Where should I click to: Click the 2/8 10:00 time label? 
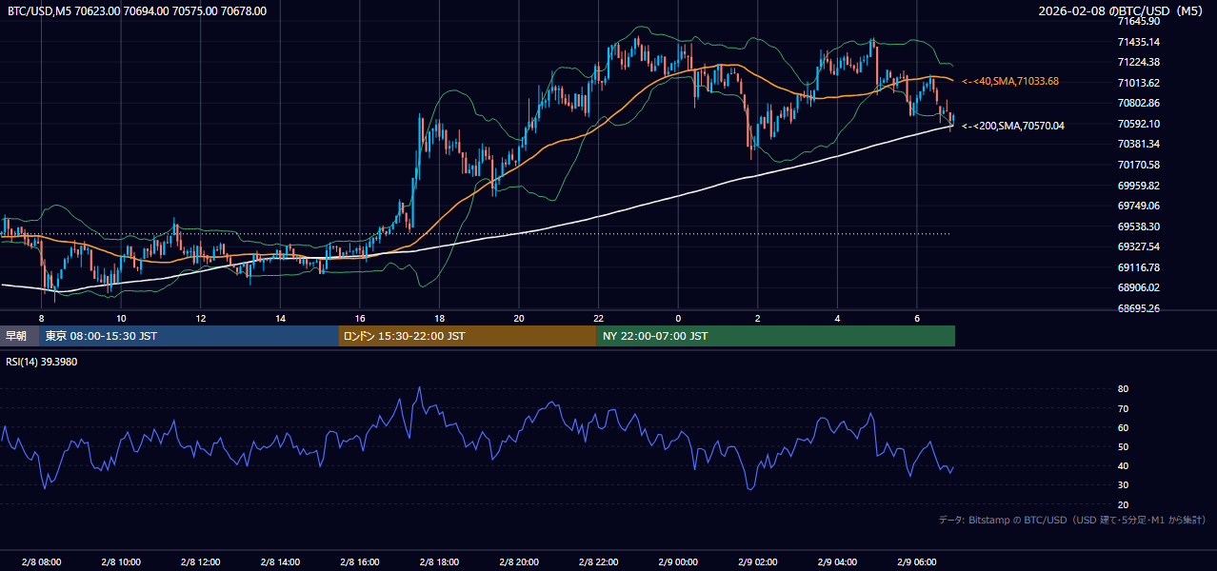pyautogui.click(x=121, y=562)
